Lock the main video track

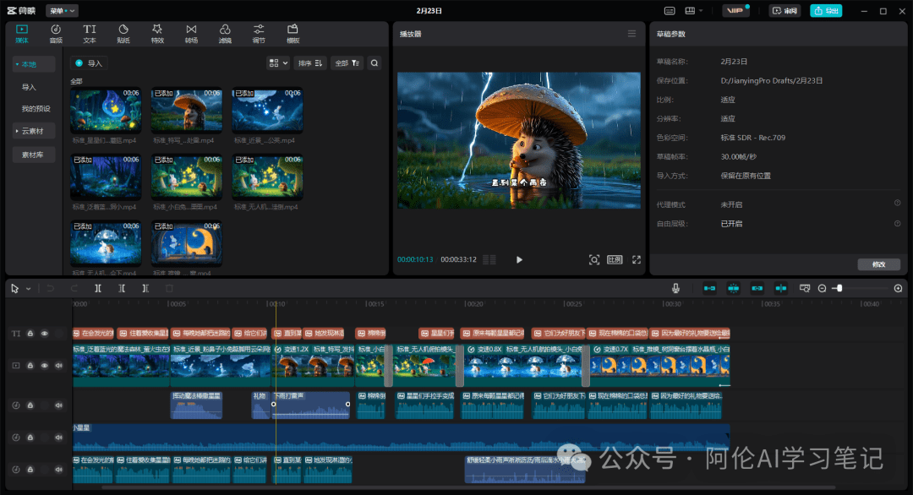coord(30,366)
